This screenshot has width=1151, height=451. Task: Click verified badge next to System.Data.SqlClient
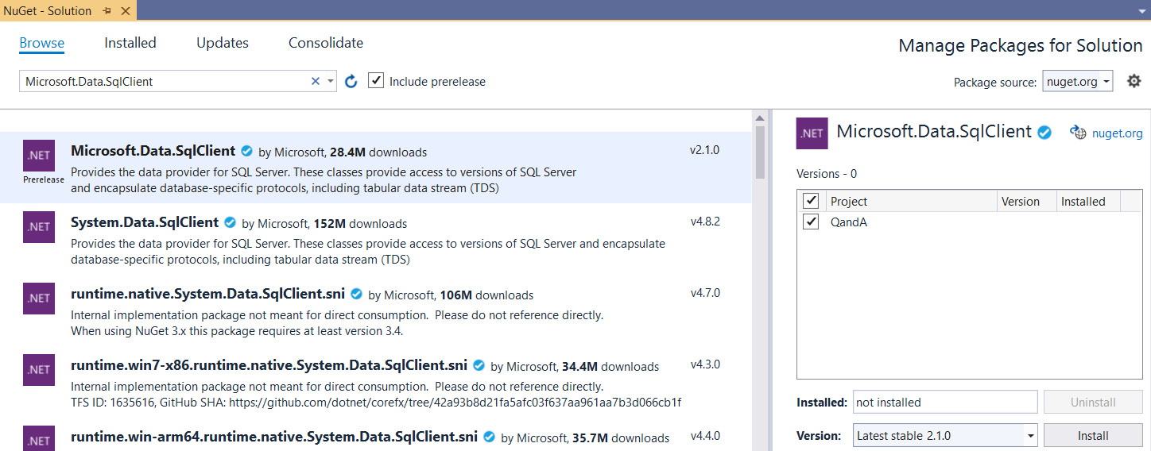coord(231,223)
